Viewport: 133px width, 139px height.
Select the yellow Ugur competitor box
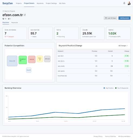tap(40, 59)
